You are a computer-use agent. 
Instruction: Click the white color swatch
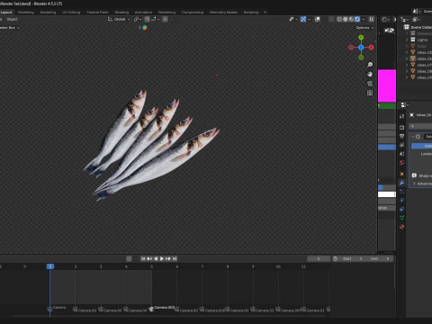click(387, 194)
